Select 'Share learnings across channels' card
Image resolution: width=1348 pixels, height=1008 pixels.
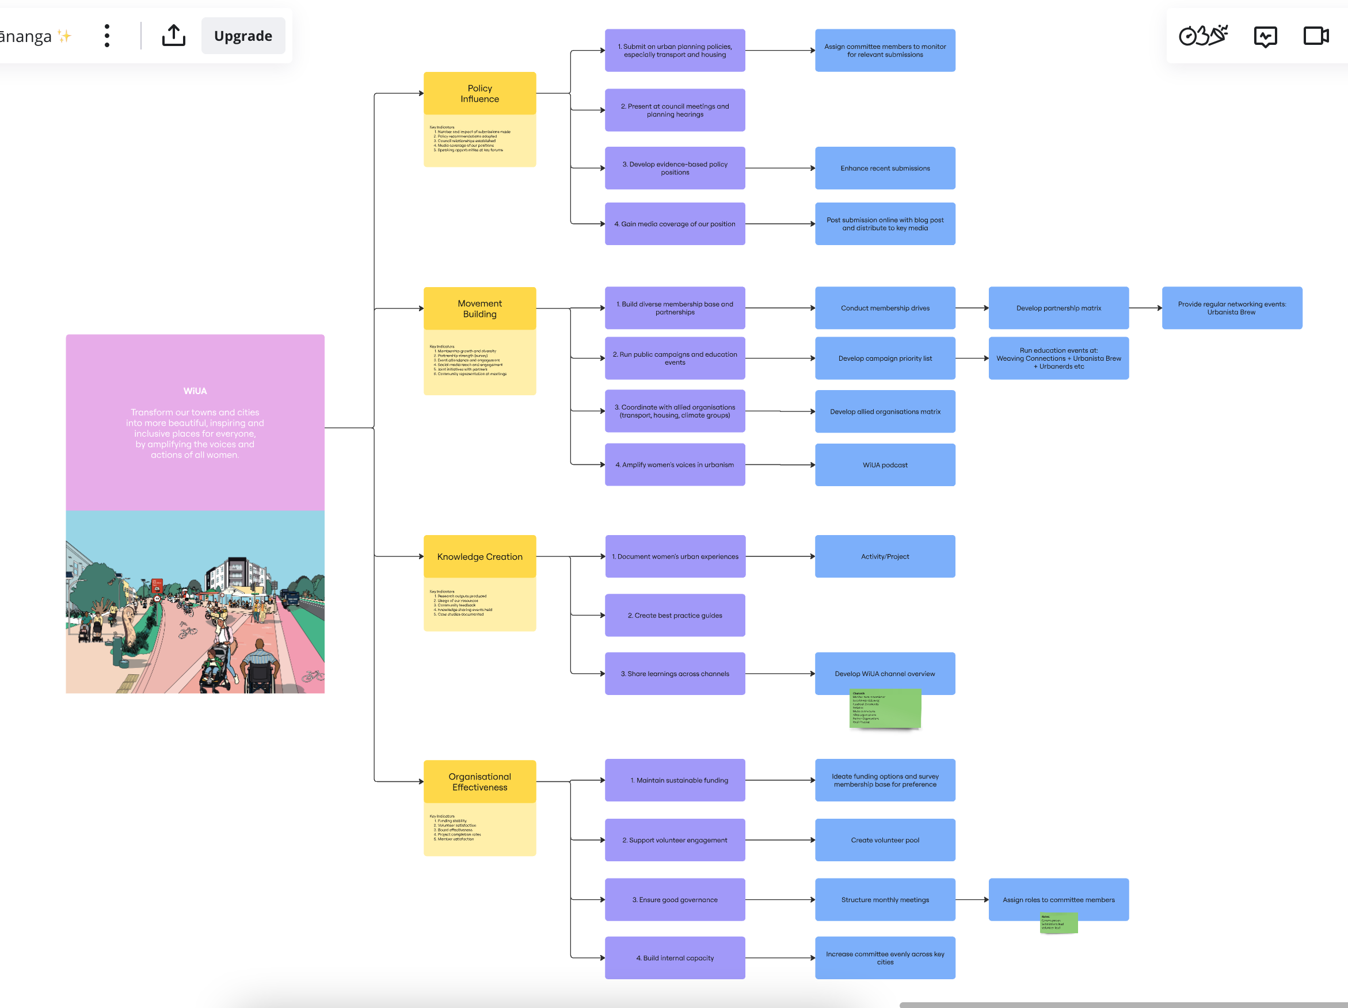click(675, 674)
